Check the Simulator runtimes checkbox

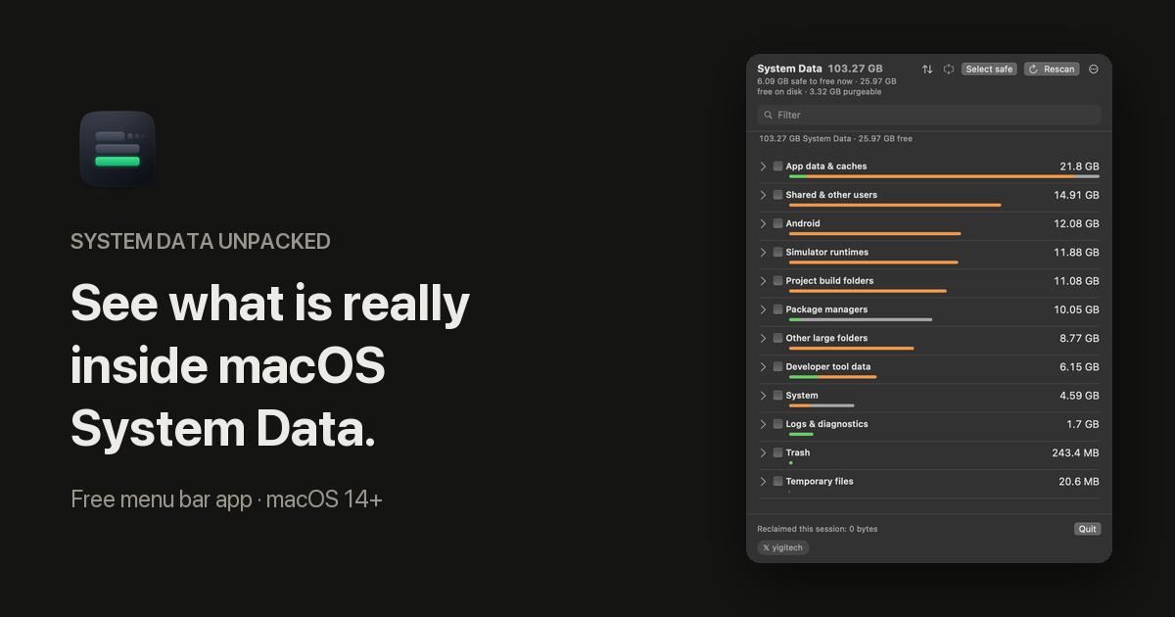coord(777,252)
